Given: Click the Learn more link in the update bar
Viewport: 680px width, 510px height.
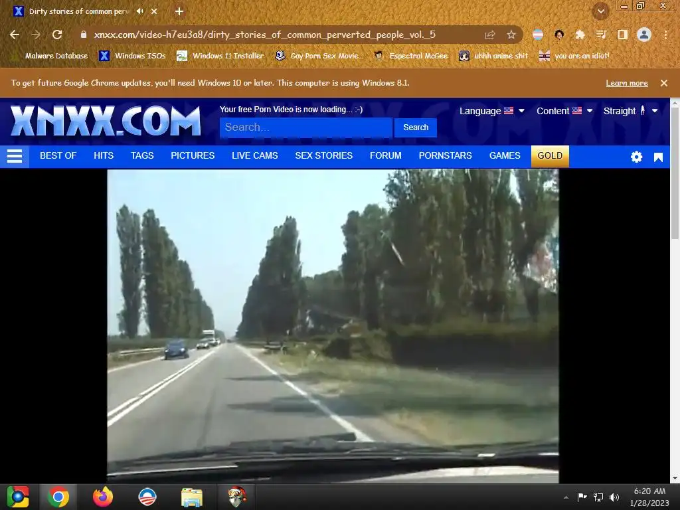Looking at the screenshot, I should [627, 83].
